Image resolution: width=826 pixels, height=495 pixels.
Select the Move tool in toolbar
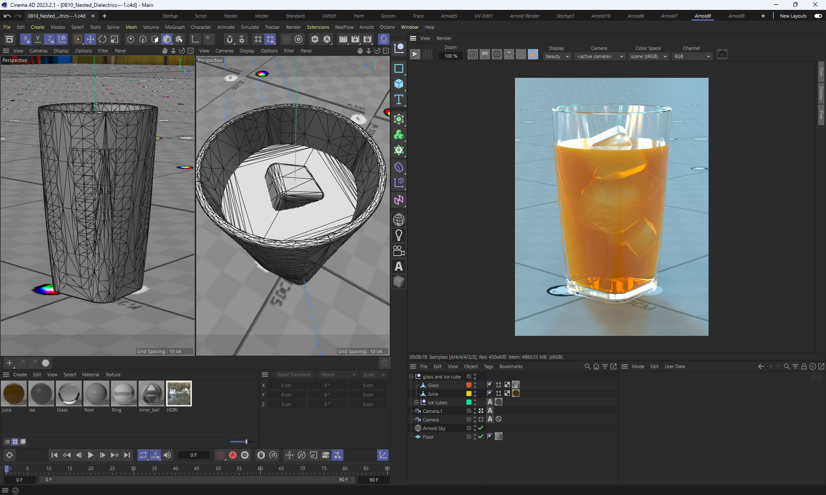tap(90, 39)
